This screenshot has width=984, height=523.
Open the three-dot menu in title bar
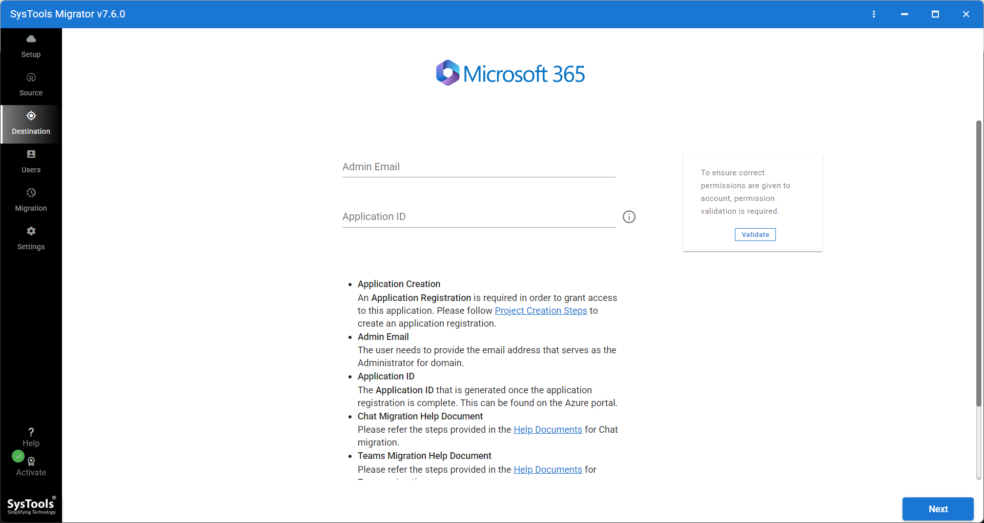[x=874, y=14]
